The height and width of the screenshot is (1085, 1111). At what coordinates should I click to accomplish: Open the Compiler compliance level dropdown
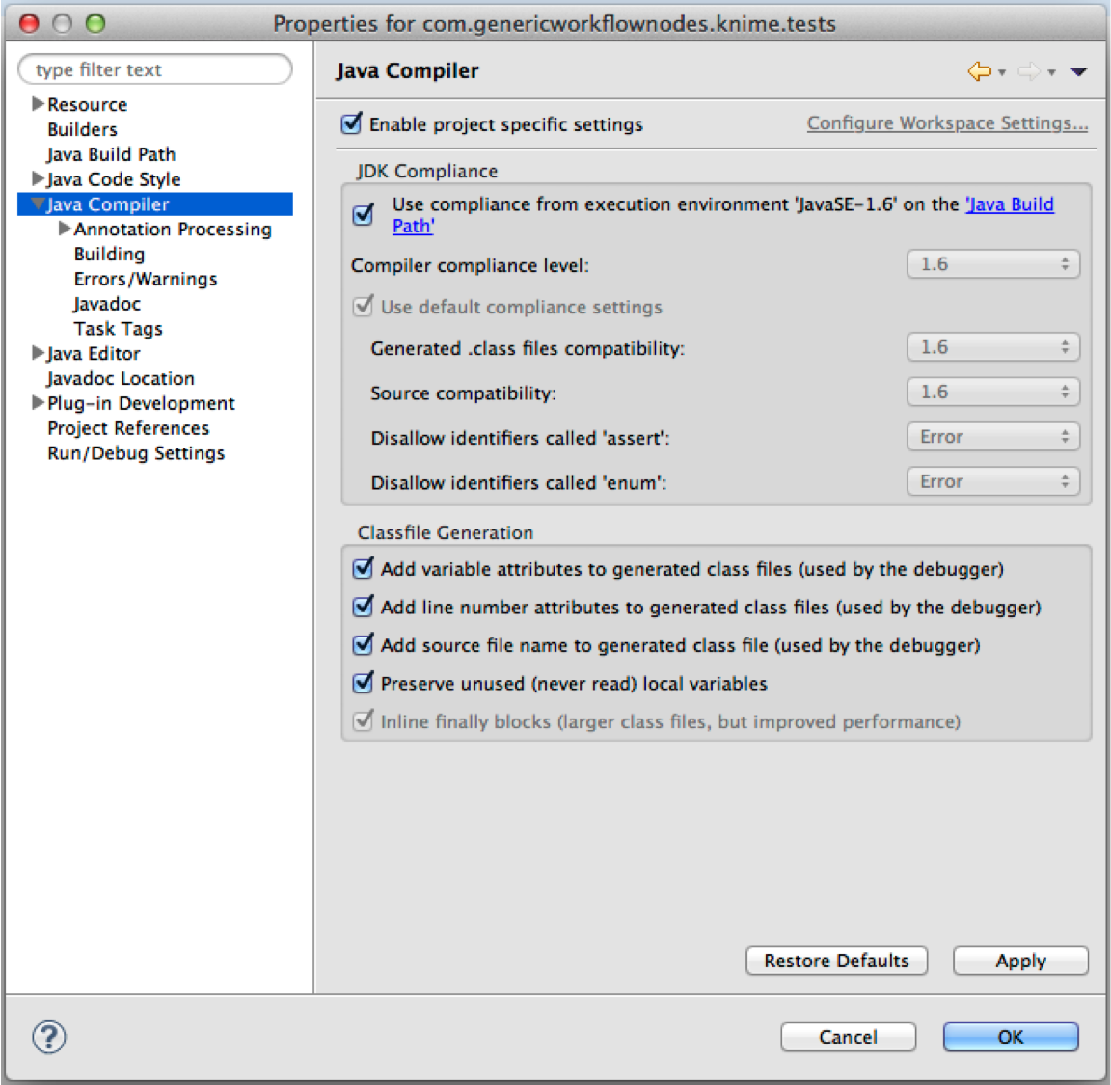tap(992, 264)
